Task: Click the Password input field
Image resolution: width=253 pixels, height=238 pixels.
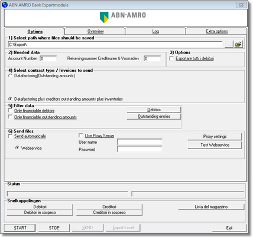Action: pos(140,149)
